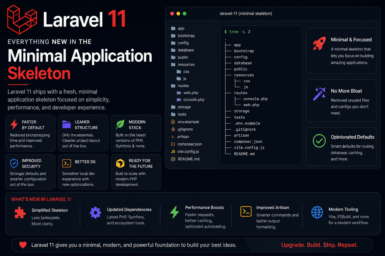
Task: Click the terminal Better DX icon
Action: coord(67,163)
